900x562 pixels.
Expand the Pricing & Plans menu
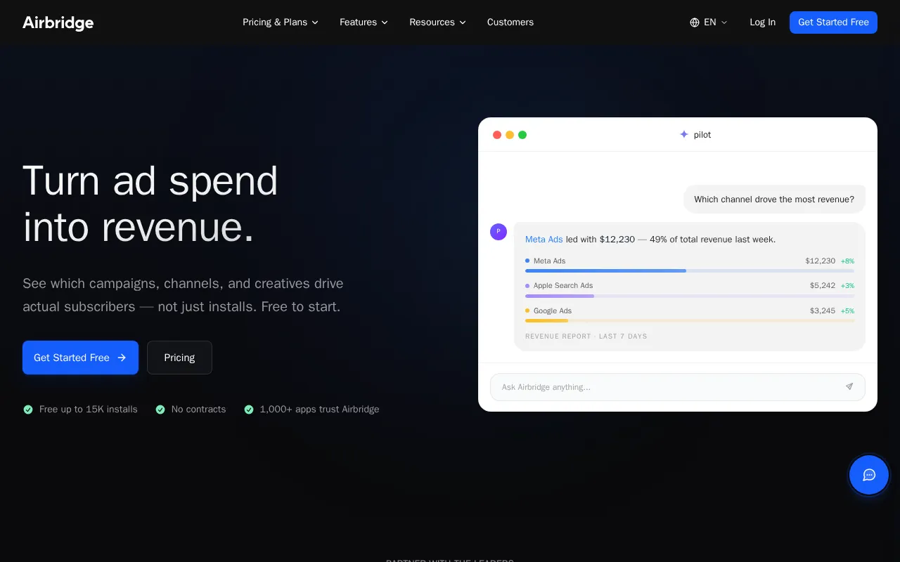(x=281, y=22)
